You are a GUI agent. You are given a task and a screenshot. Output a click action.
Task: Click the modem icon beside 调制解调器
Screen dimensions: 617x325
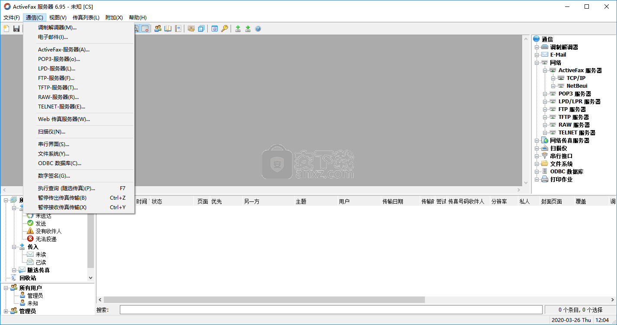click(x=545, y=47)
